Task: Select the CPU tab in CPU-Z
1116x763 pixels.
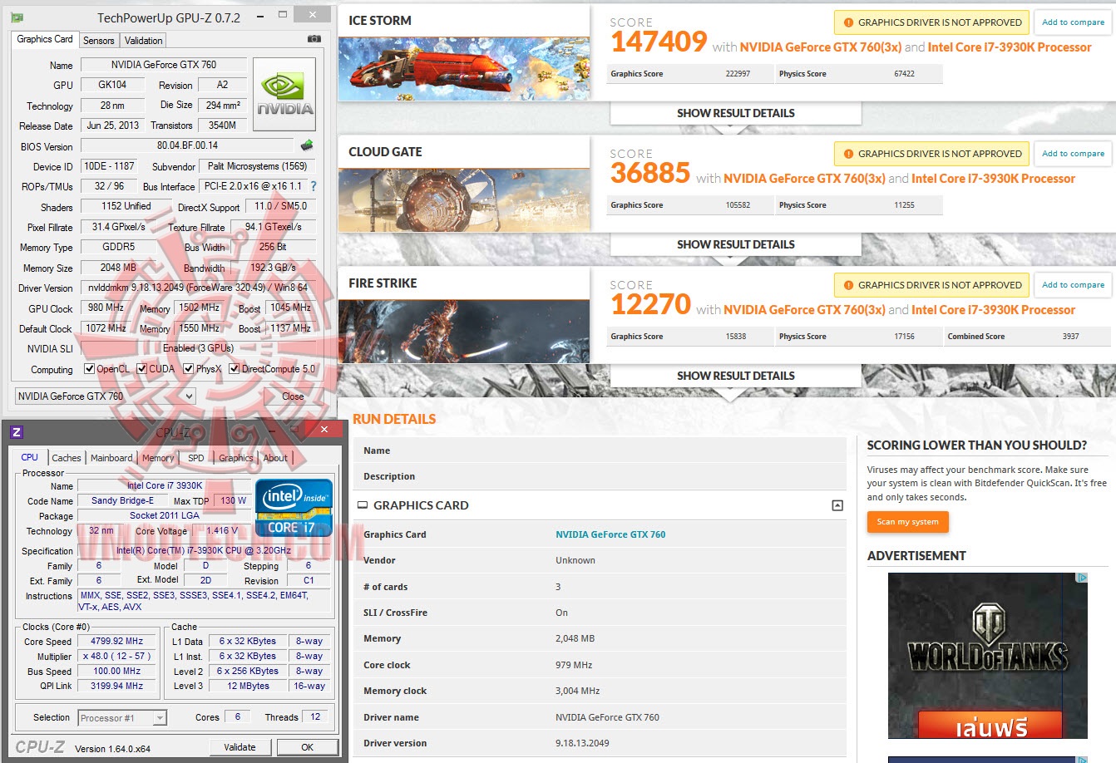Action: coord(30,457)
